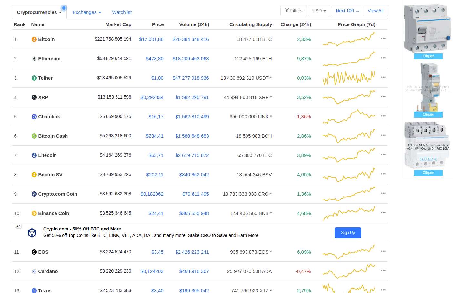Open the more options menu for Bitcoin SV
This screenshot has width=453, height=293.
tap(383, 174)
